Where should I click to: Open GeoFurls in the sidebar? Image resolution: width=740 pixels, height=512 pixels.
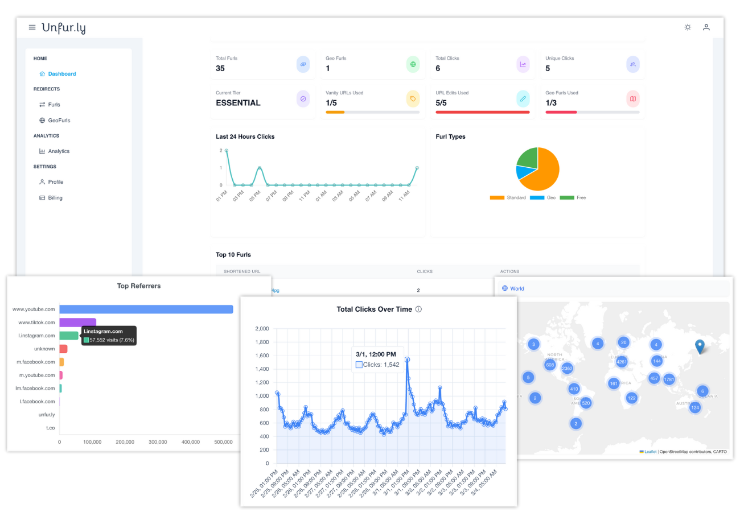click(x=55, y=121)
